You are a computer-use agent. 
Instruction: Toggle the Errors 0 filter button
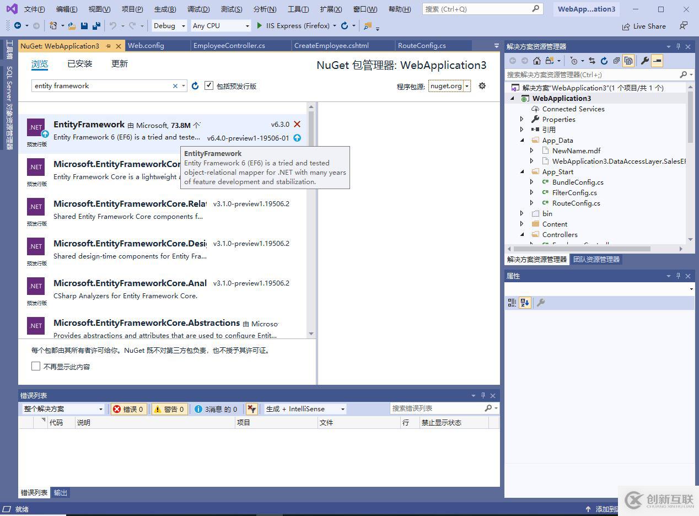pyautogui.click(x=128, y=409)
